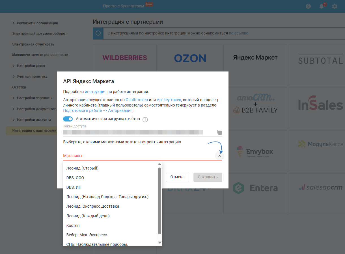The image size is (345, 254).
Task: Choose the DBS. ИП shop option
Action: pyautogui.click(x=74, y=187)
